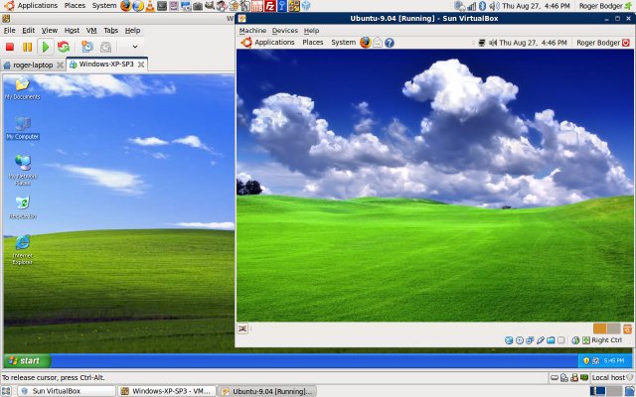Open the Machine menu in VirtualBox window

pyautogui.click(x=252, y=31)
